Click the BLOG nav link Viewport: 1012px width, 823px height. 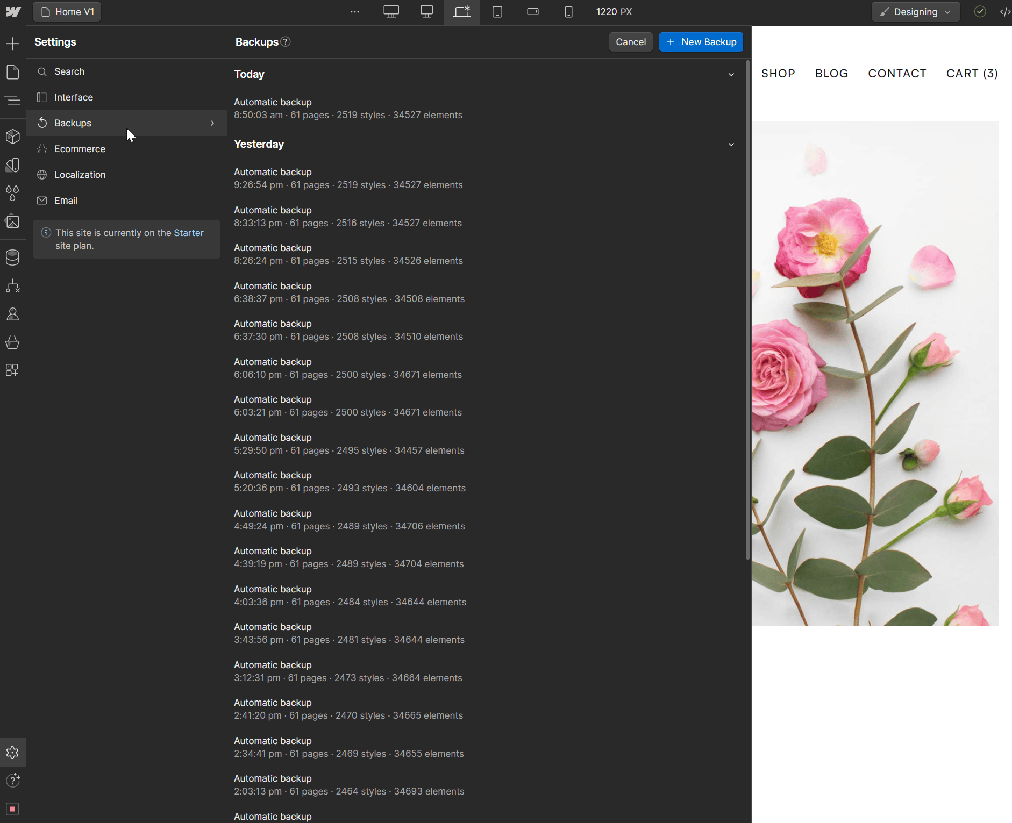coord(831,74)
